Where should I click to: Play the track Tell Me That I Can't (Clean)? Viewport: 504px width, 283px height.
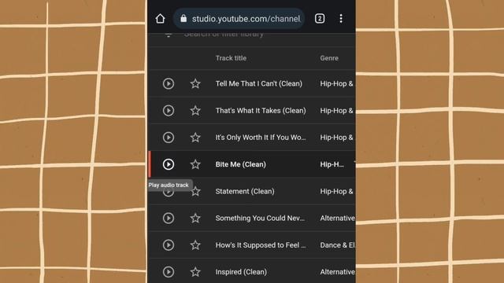[169, 84]
